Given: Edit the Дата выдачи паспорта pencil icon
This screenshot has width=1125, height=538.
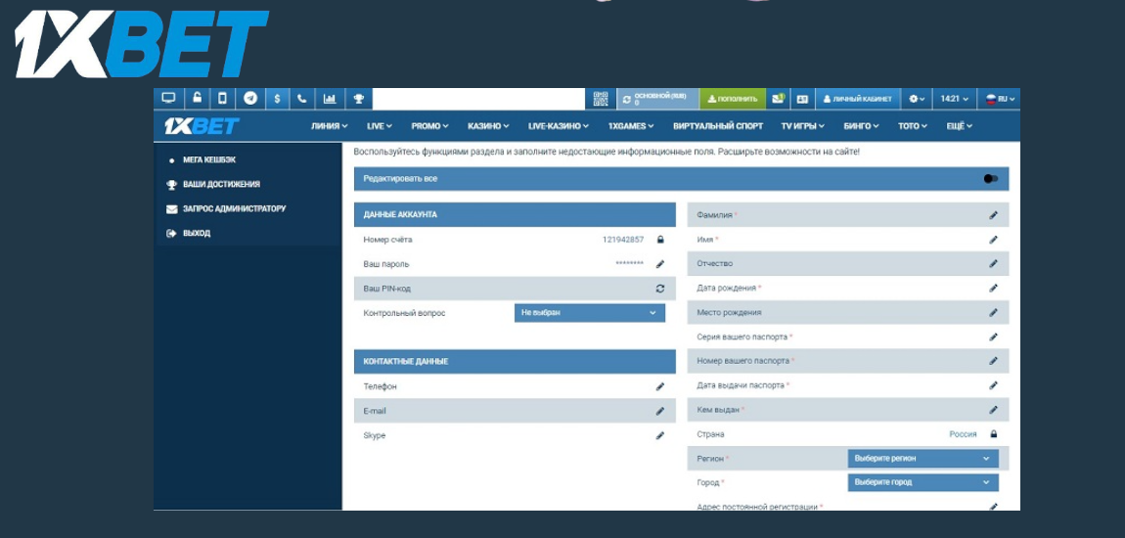Looking at the screenshot, I should point(994,385).
